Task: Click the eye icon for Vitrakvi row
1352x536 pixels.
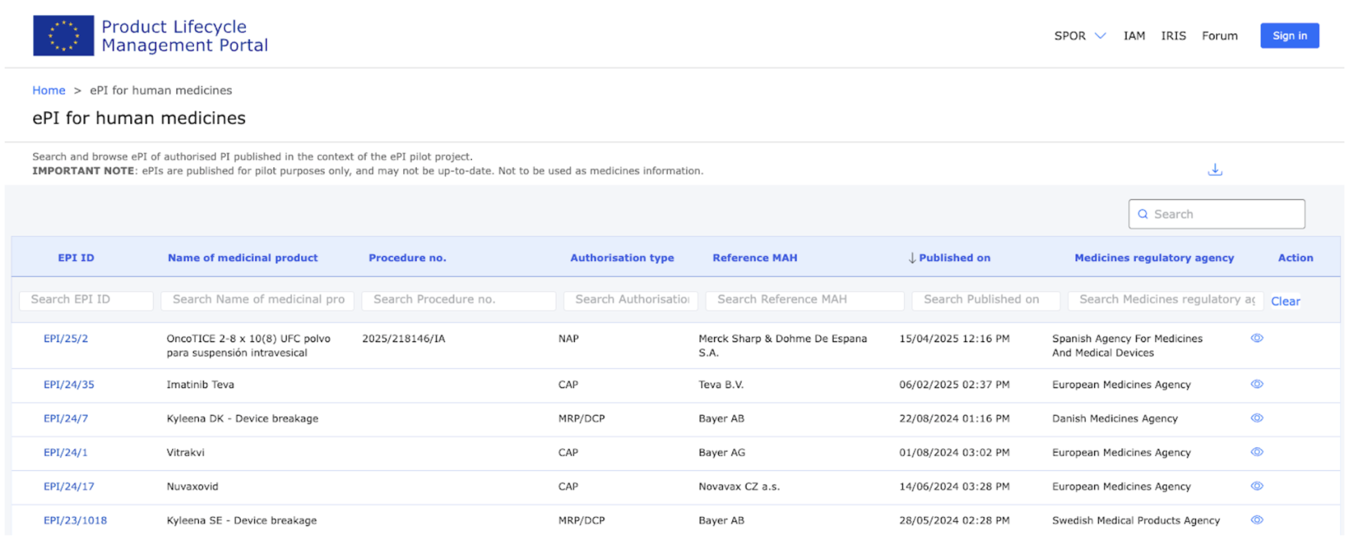Action: pyautogui.click(x=1257, y=452)
